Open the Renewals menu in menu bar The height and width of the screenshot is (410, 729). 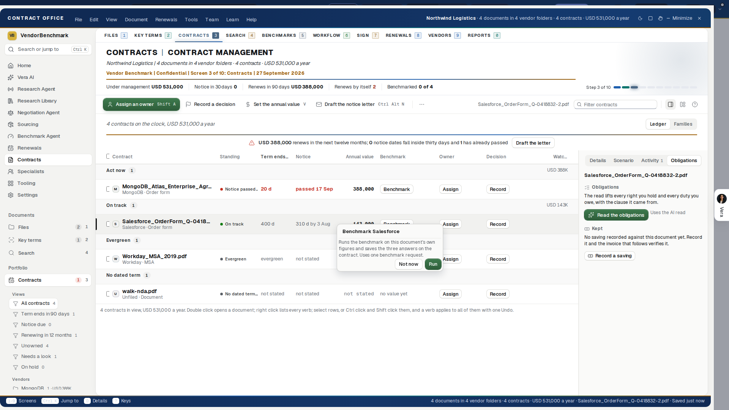[x=166, y=20]
